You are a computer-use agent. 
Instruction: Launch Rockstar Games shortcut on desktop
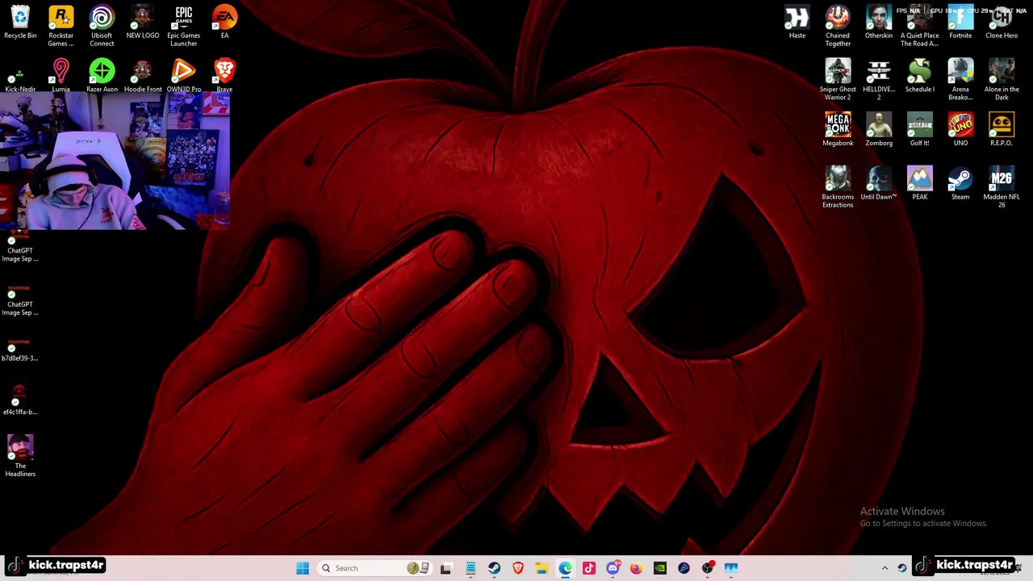click(61, 26)
